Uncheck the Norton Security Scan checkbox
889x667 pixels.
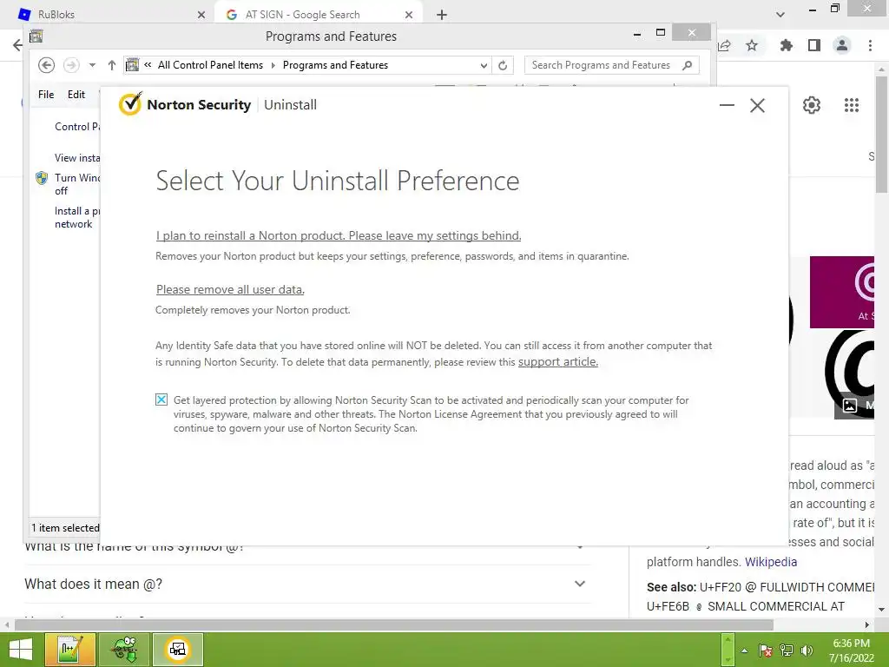[161, 400]
